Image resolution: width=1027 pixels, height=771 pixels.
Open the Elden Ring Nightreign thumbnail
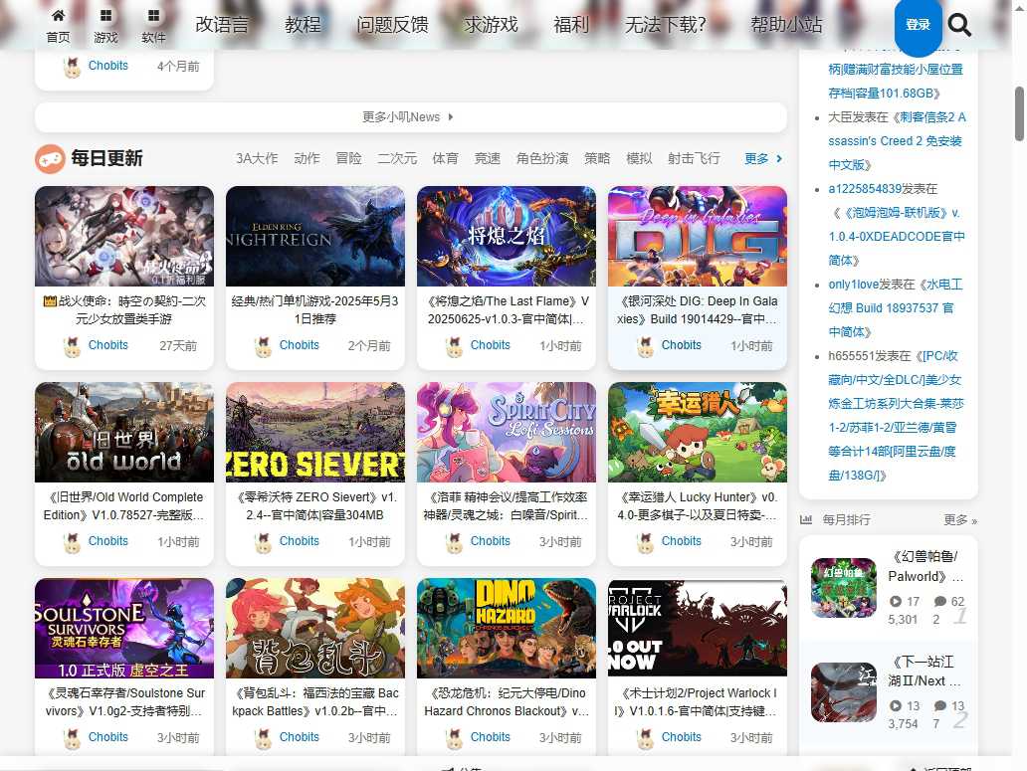[315, 236]
